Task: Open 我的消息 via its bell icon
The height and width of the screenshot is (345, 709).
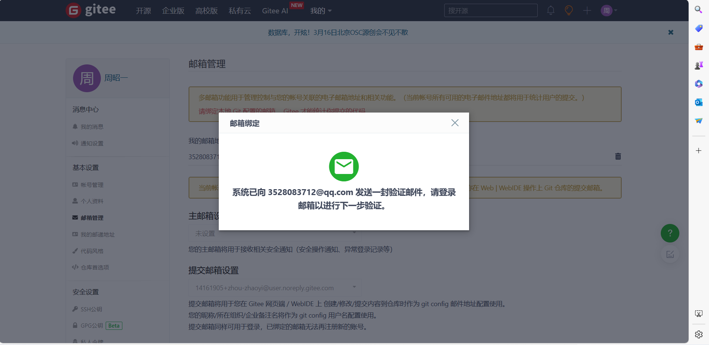Action: click(76, 126)
